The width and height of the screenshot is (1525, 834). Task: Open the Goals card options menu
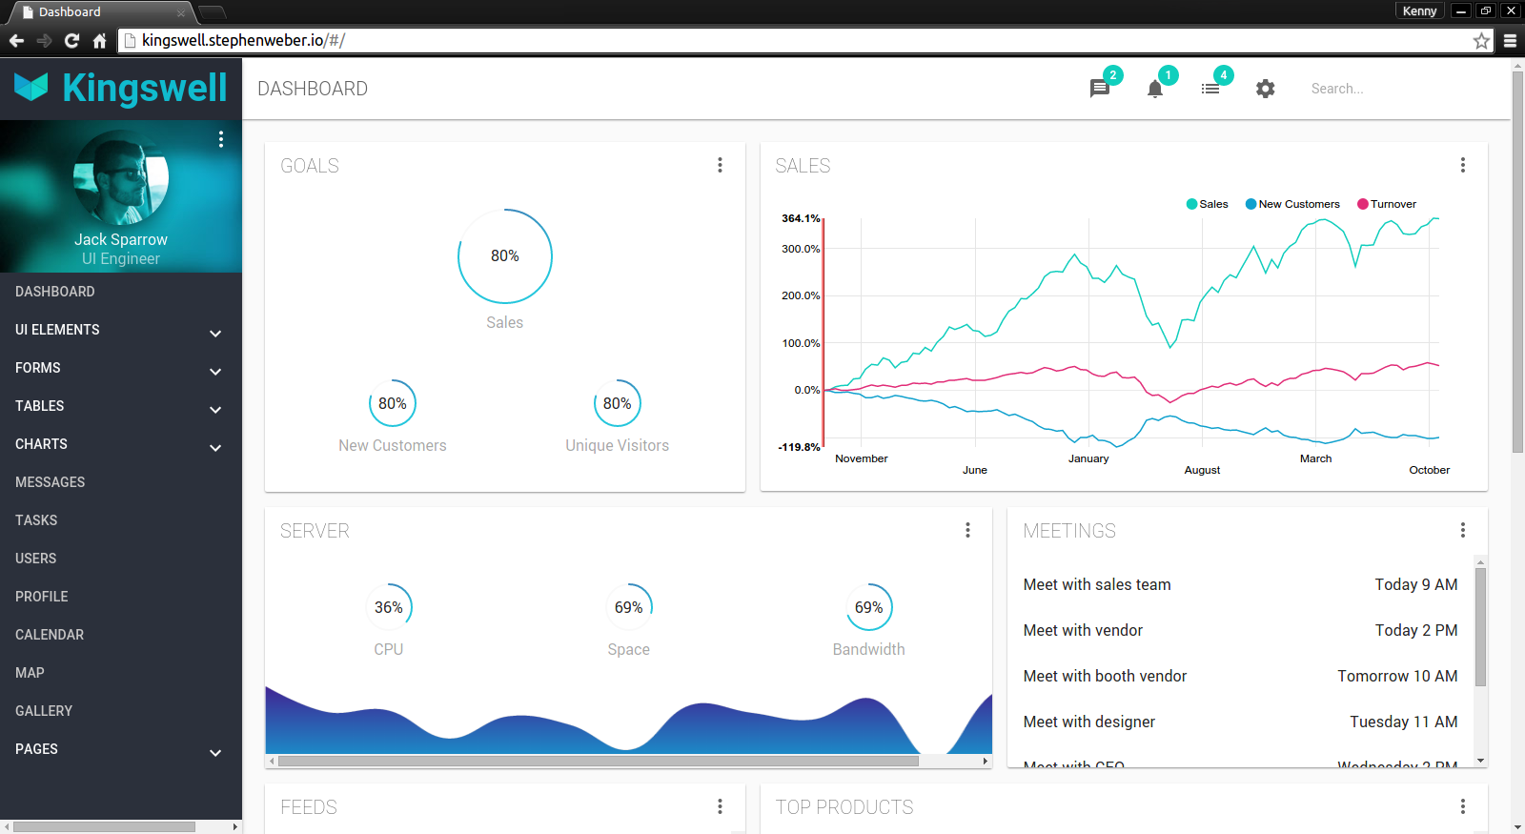[x=721, y=165]
